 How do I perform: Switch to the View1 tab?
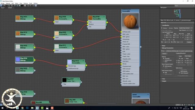[3, 8]
